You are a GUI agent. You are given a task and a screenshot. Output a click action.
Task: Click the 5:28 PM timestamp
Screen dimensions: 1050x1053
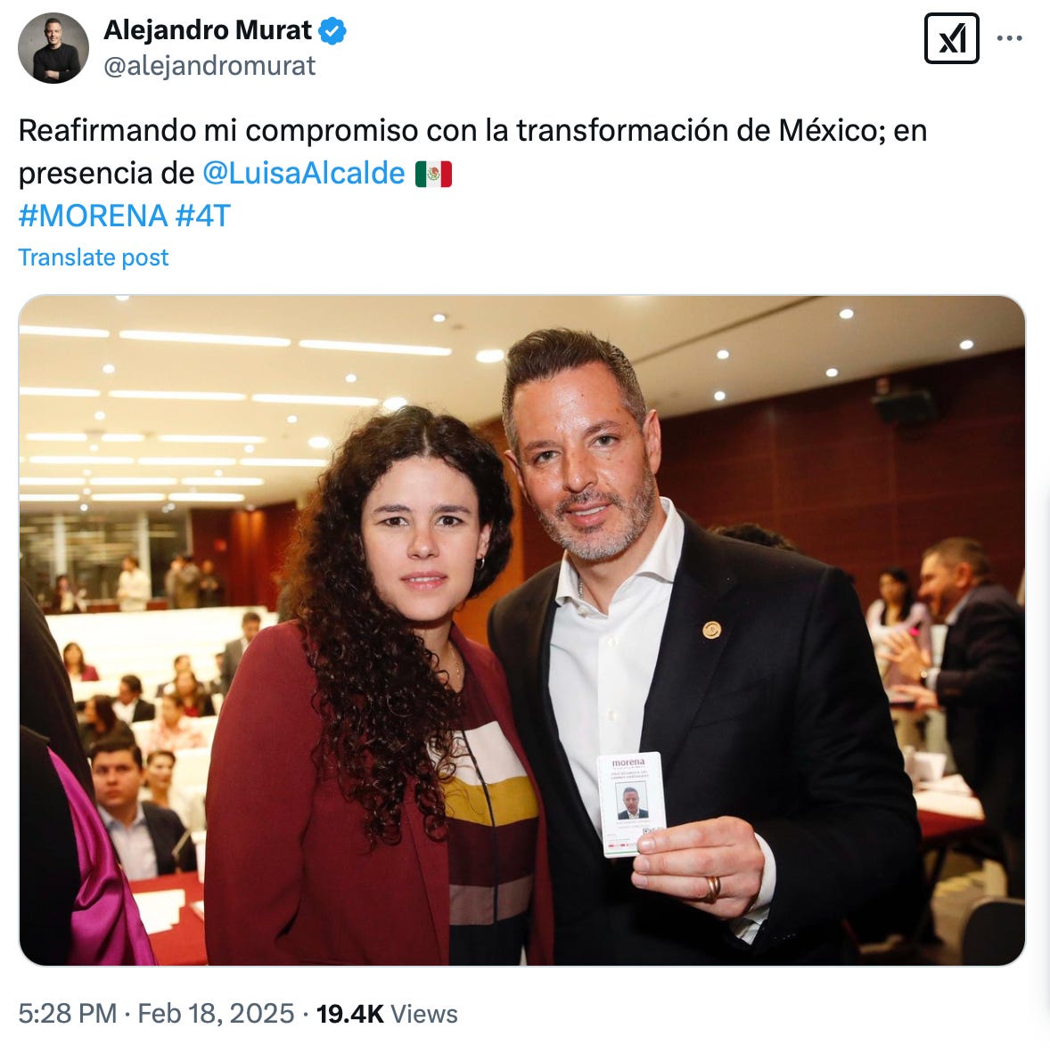(x=67, y=1014)
